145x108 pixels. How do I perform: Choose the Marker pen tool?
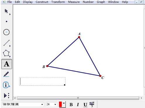pos(6,74)
